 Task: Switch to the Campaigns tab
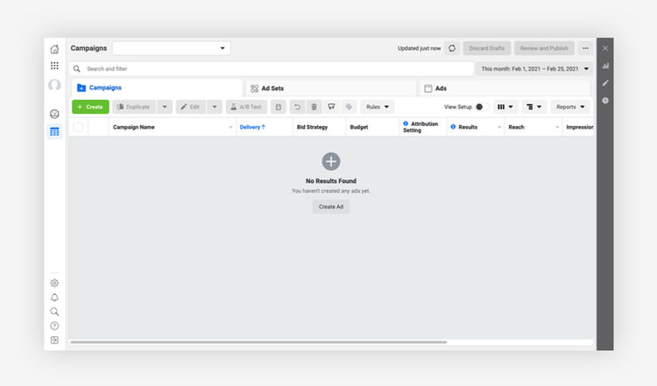[x=157, y=88]
